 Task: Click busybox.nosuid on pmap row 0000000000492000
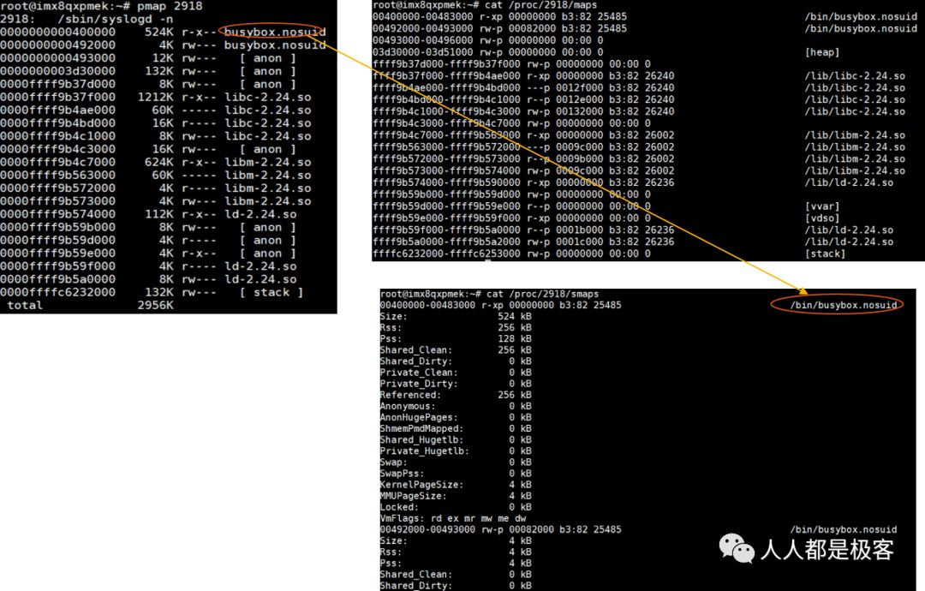tap(275, 45)
